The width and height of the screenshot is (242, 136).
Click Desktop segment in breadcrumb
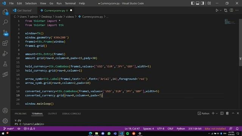47,17
